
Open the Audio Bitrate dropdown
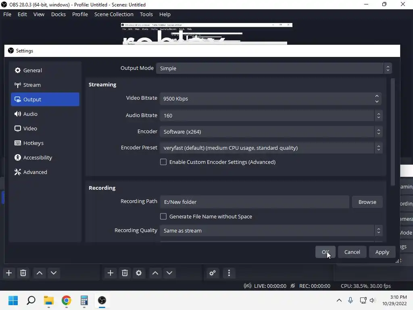pos(271,115)
